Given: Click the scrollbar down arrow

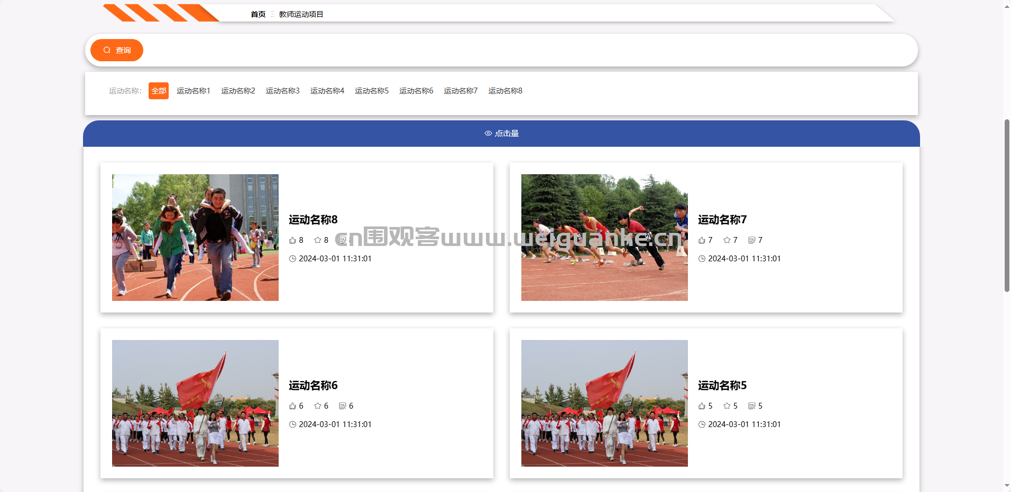Looking at the screenshot, I should (x=1007, y=486).
